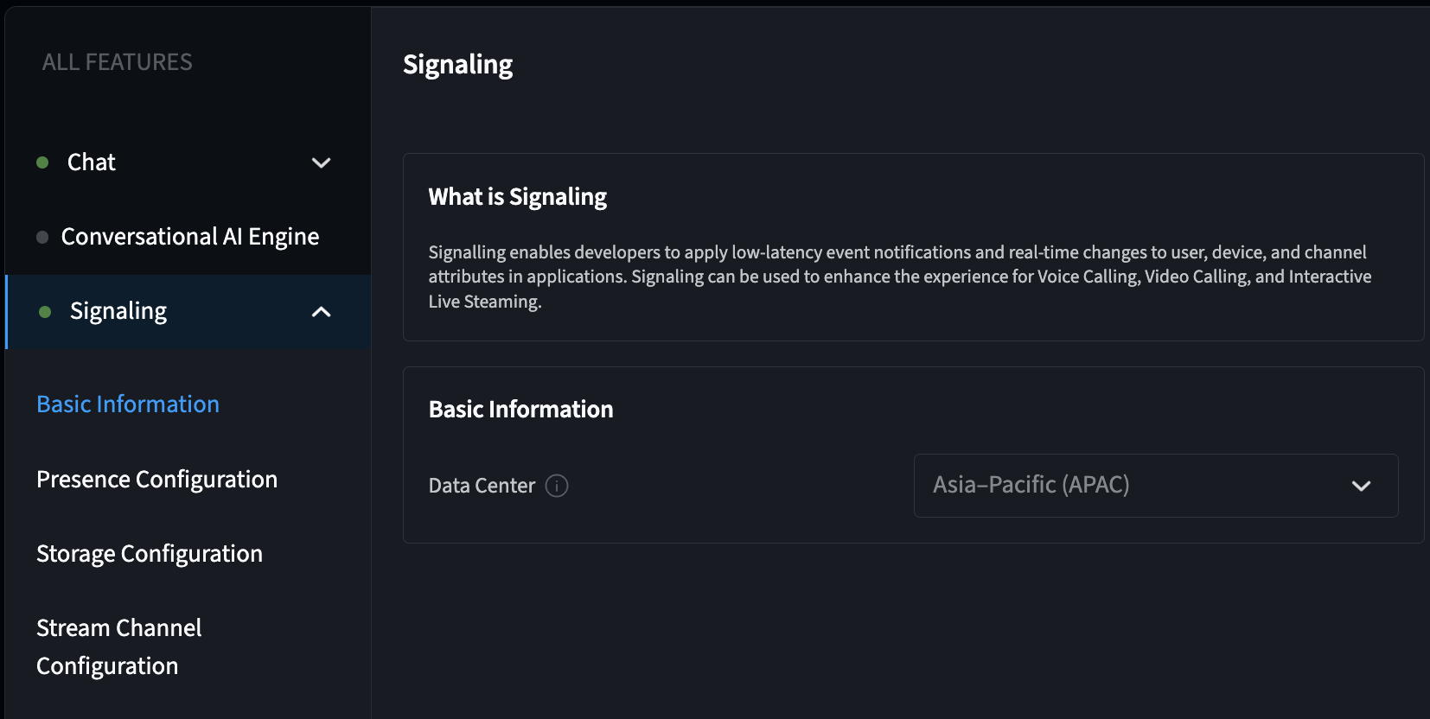Open the Conversational AI Engine feature
Viewport: 1430px width, 719px height.
(x=190, y=237)
